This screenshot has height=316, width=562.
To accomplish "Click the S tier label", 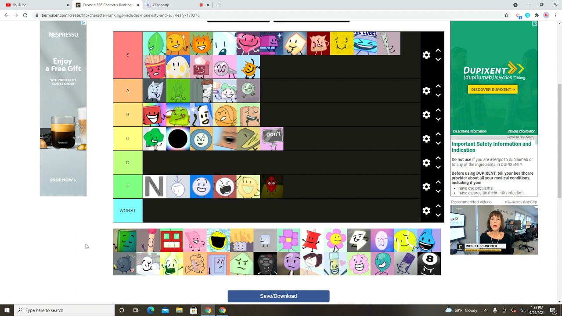I will (128, 55).
